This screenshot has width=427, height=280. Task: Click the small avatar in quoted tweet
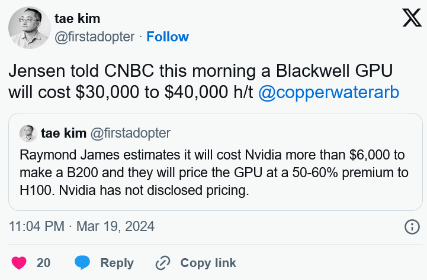(28, 134)
